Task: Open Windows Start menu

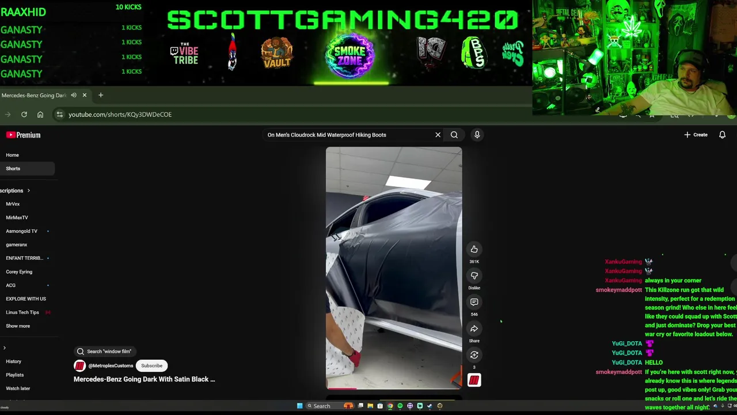Action: pos(299,406)
